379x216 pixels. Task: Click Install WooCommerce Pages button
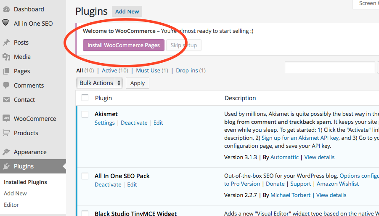pyautogui.click(x=124, y=45)
